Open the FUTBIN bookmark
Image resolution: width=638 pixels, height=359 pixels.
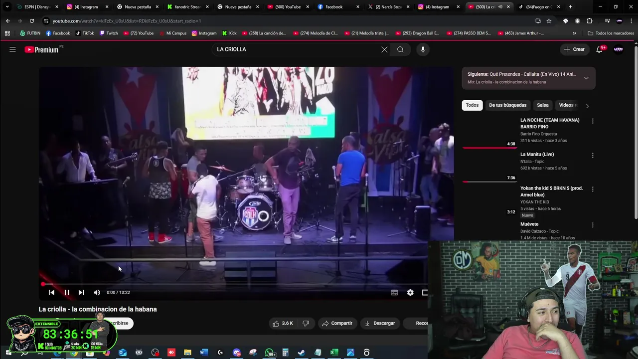[x=30, y=33]
